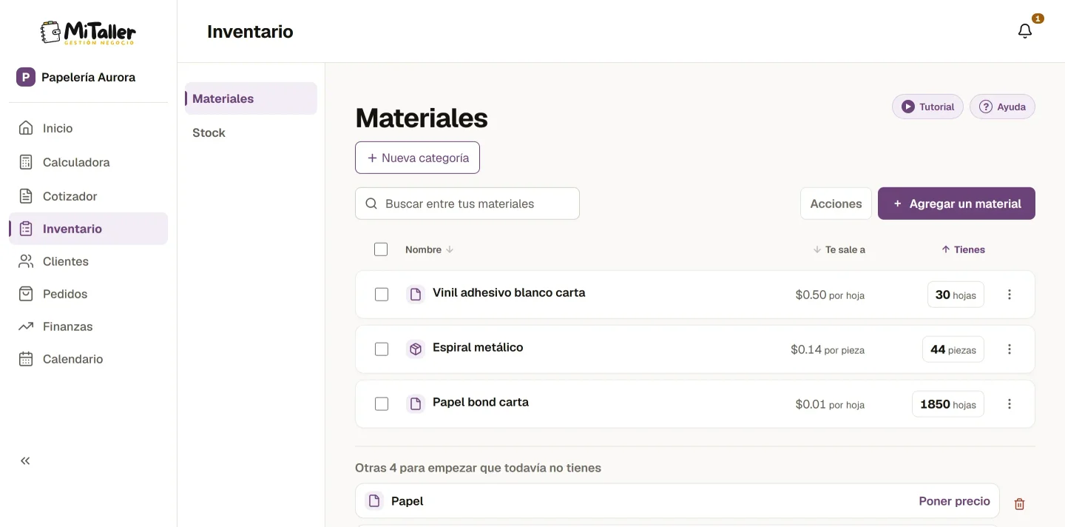Viewport: 1065px width, 527px height.
Task: Click Nueva categoría button
Action: coord(417,158)
